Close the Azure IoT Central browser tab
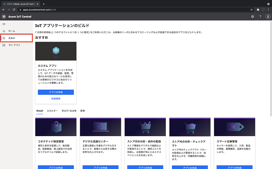 click(37, 4)
